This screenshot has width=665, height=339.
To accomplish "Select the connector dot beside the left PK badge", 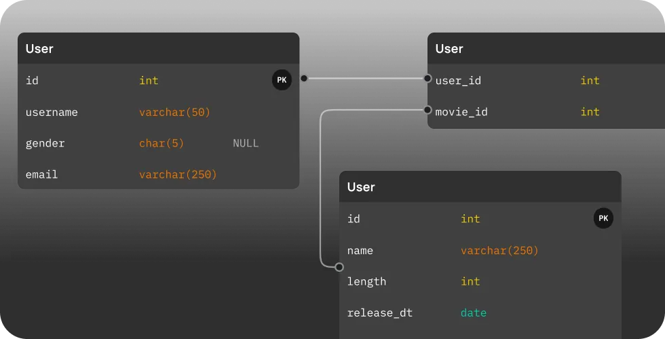I will [304, 79].
